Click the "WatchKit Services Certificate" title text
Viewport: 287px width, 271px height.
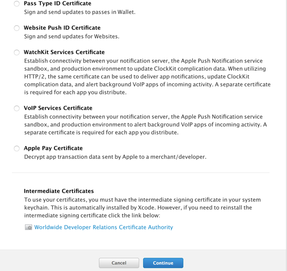pos(64,52)
